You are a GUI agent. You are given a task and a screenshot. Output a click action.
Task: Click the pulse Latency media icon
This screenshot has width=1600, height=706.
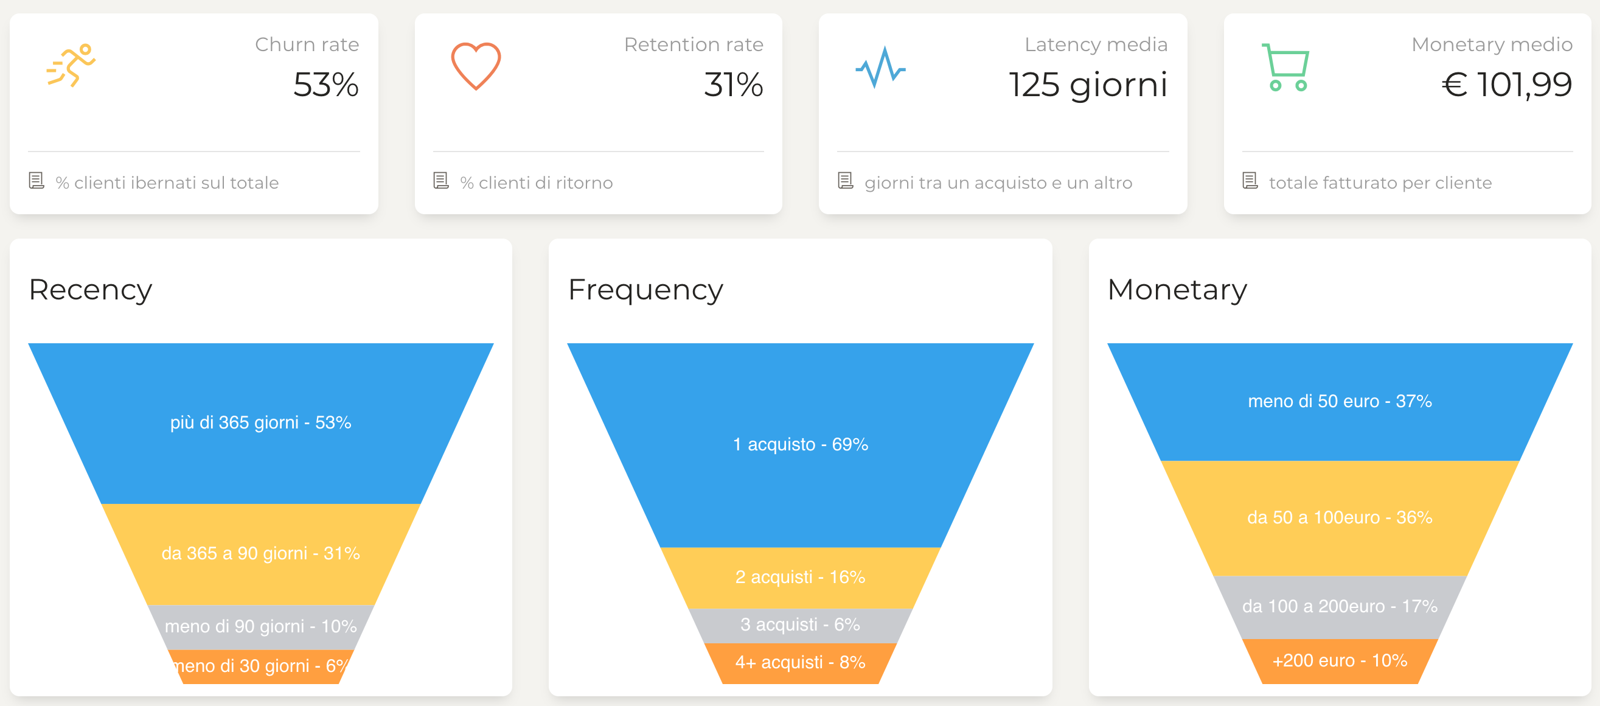pyautogui.click(x=880, y=67)
